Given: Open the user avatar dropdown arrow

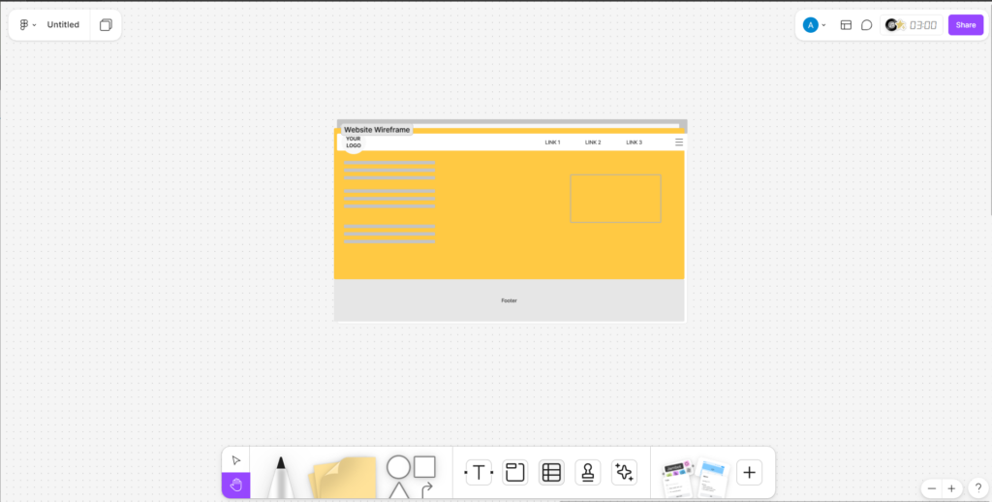Looking at the screenshot, I should tap(823, 25).
